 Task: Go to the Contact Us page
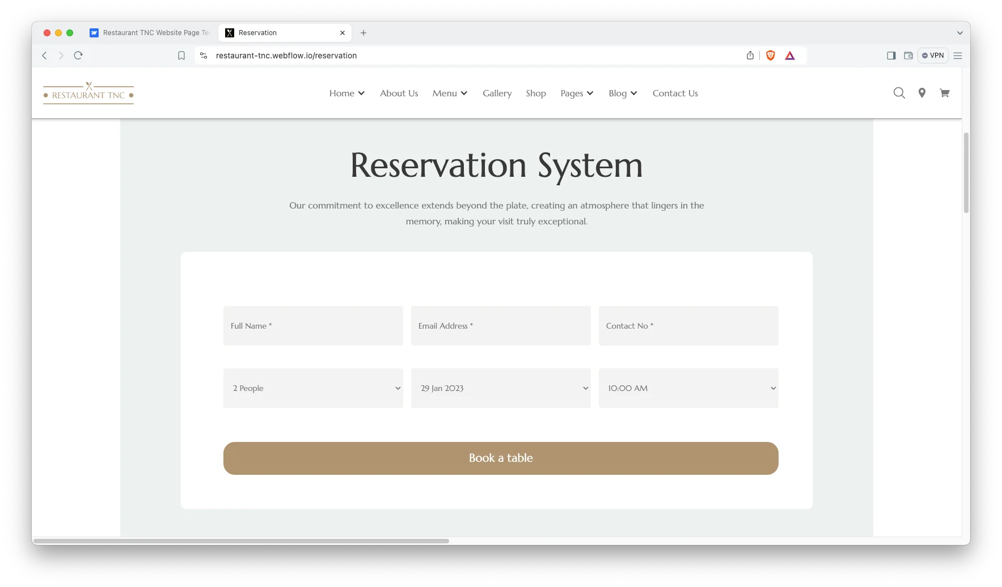click(x=675, y=93)
